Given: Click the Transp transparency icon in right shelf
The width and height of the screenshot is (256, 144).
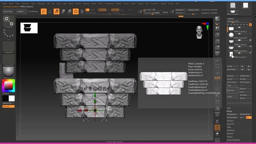Looking at the screenshot, I should [217, 121].
